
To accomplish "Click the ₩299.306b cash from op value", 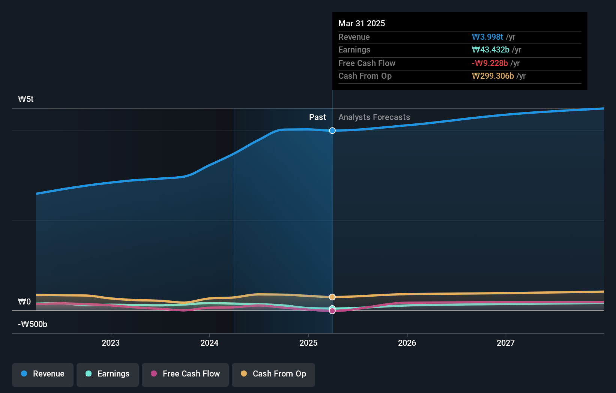I will click(x=493, y=76).
